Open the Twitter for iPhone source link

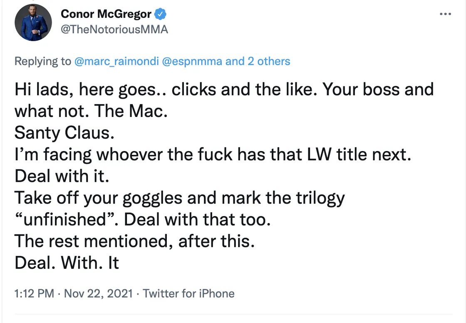[188, 294]
